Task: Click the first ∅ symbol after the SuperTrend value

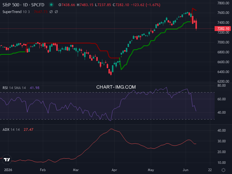Action: 51,12
